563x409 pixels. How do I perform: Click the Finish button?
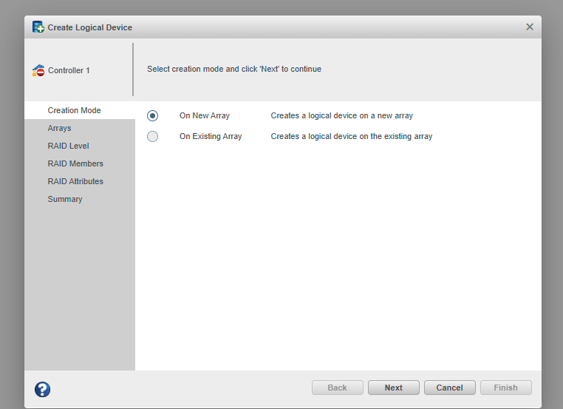point(505,388)
